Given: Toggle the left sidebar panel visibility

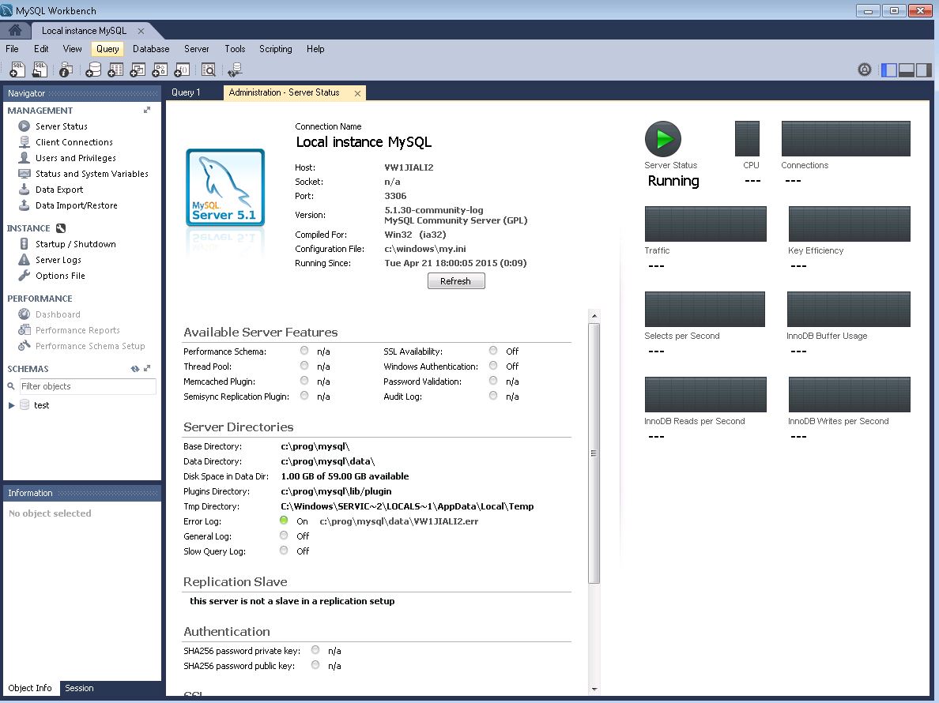Looking at the screenshot, I should pos(888,70).
